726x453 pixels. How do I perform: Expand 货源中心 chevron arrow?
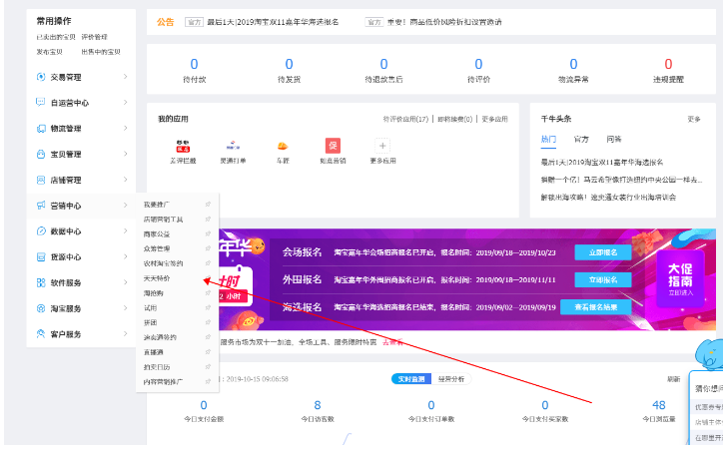(125, 256)
